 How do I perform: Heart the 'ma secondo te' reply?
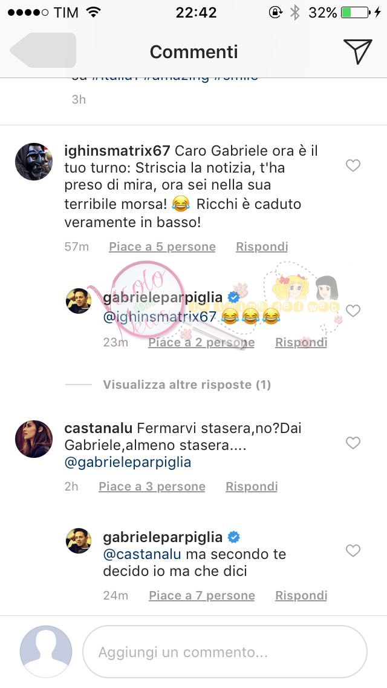353,551
